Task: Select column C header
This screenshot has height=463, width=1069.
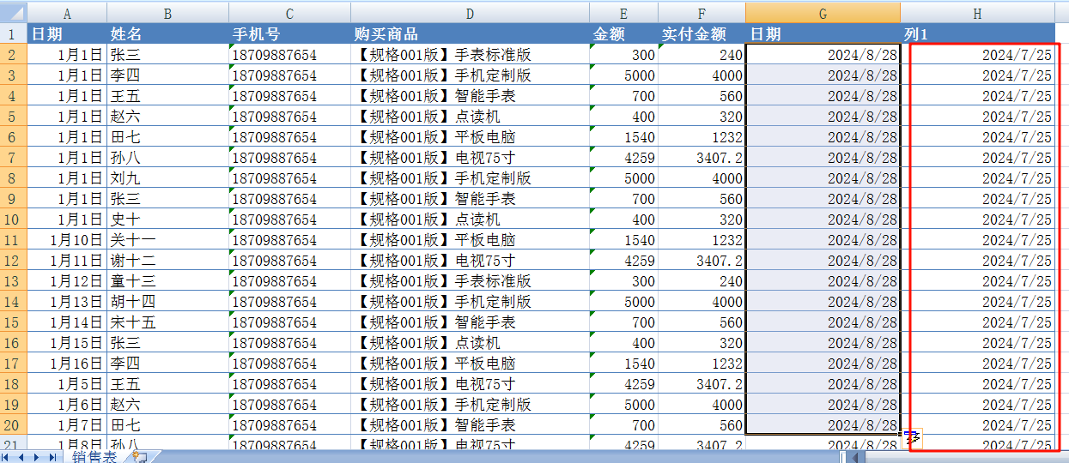Action: 289,13
